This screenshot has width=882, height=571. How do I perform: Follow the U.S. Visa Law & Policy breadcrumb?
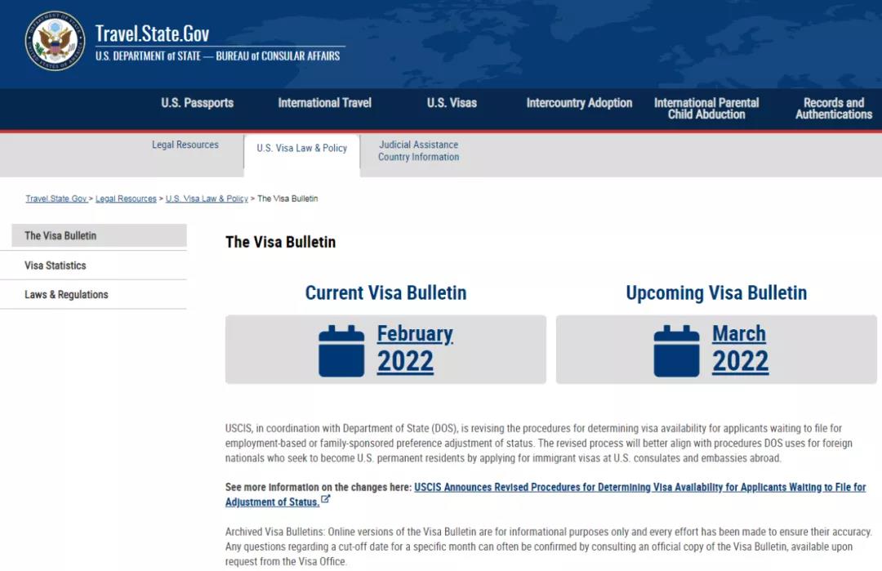click(x=207, y=199)
